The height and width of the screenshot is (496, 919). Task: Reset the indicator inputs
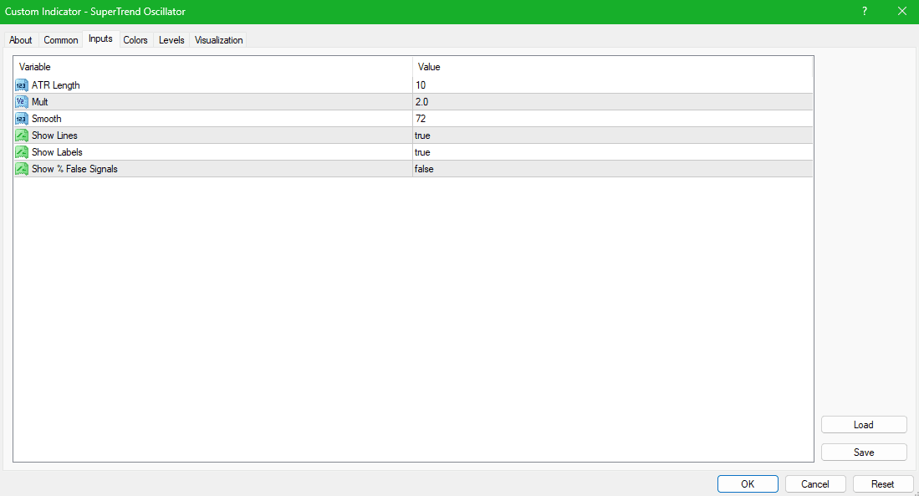click(883, 483)
